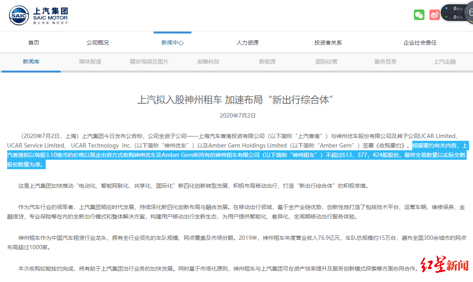Go to 首页 in main navigation
The image size is (473, 282).
[x=34, y=43]
